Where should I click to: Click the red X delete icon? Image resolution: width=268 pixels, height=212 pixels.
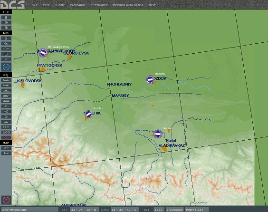click(x=6, y=138)
